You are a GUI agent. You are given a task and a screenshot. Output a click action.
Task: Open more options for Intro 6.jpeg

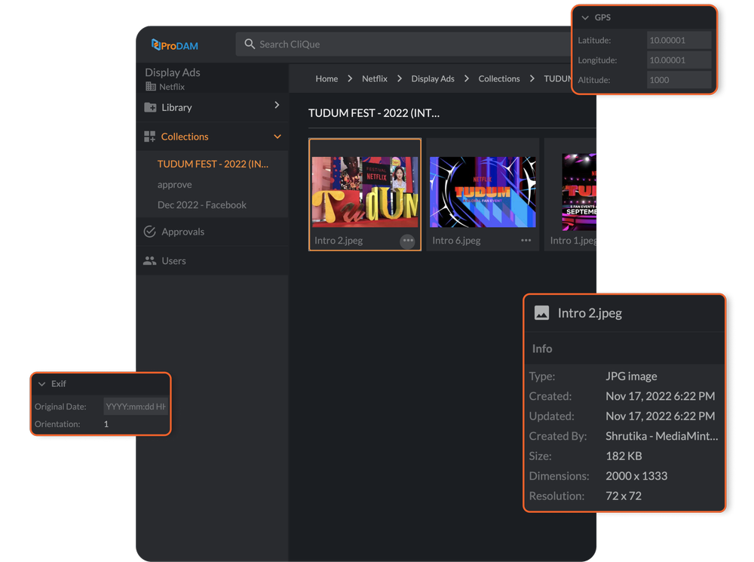(526, 241)
